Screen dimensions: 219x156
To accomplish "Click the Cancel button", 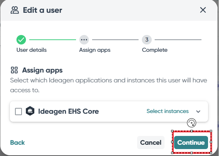I will pyautogui.click(x=151, y=143).
